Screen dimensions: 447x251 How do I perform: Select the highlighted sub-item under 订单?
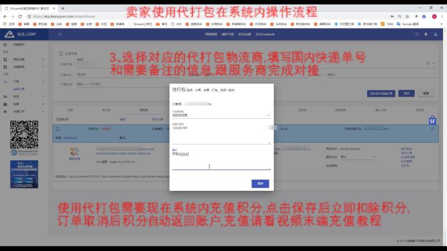(19, 89)
